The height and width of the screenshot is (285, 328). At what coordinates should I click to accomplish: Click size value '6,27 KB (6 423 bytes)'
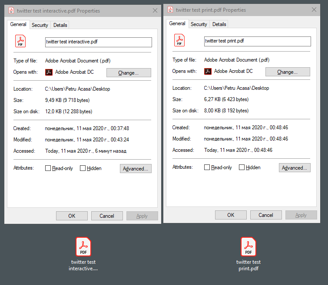(226, 99)
